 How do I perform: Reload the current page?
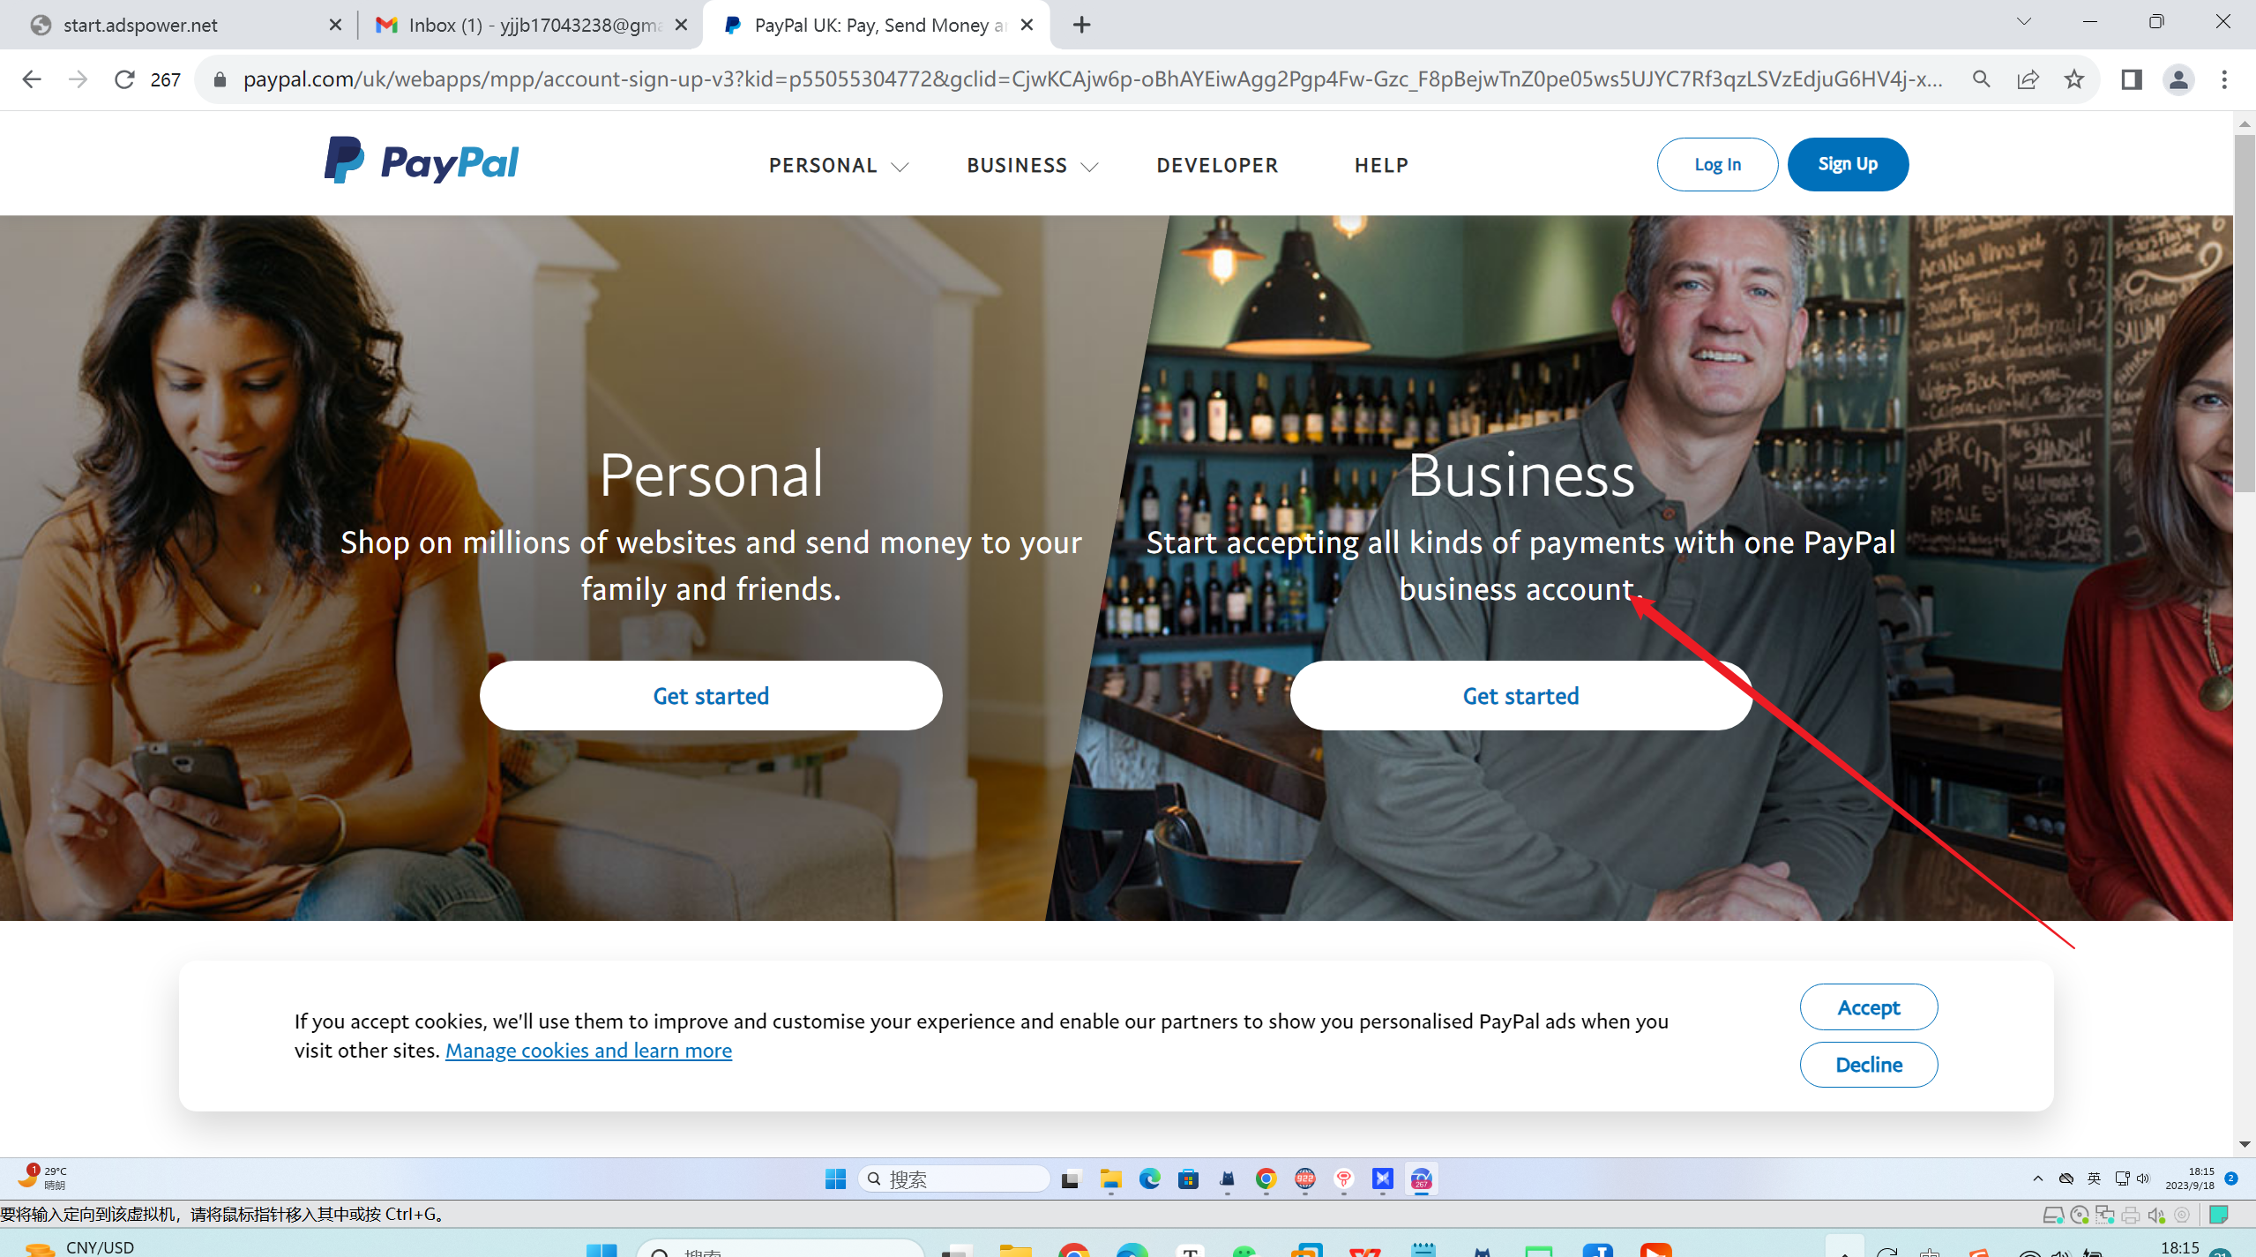click(123, 79)
